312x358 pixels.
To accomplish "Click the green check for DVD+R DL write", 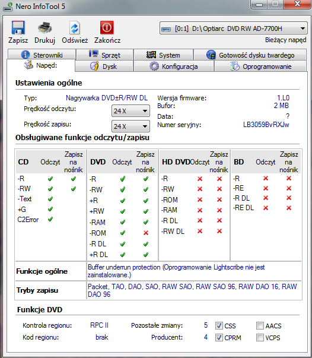I will click(x=146, y=254).
